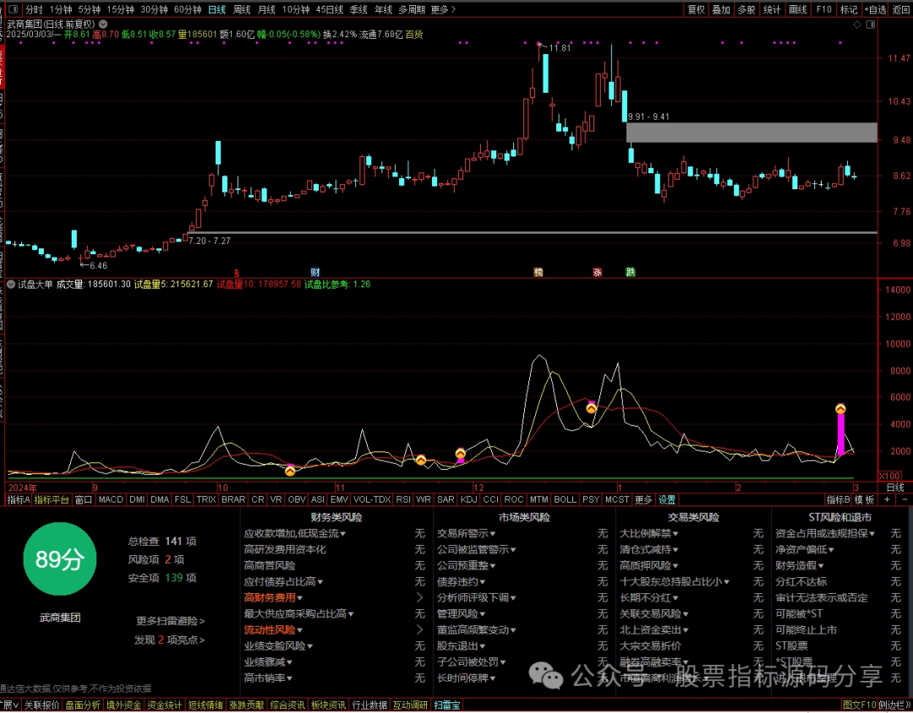This screenshot has width=913, height=713.
Task: Select the RSI indicator tab
Action: click(403, 500)
